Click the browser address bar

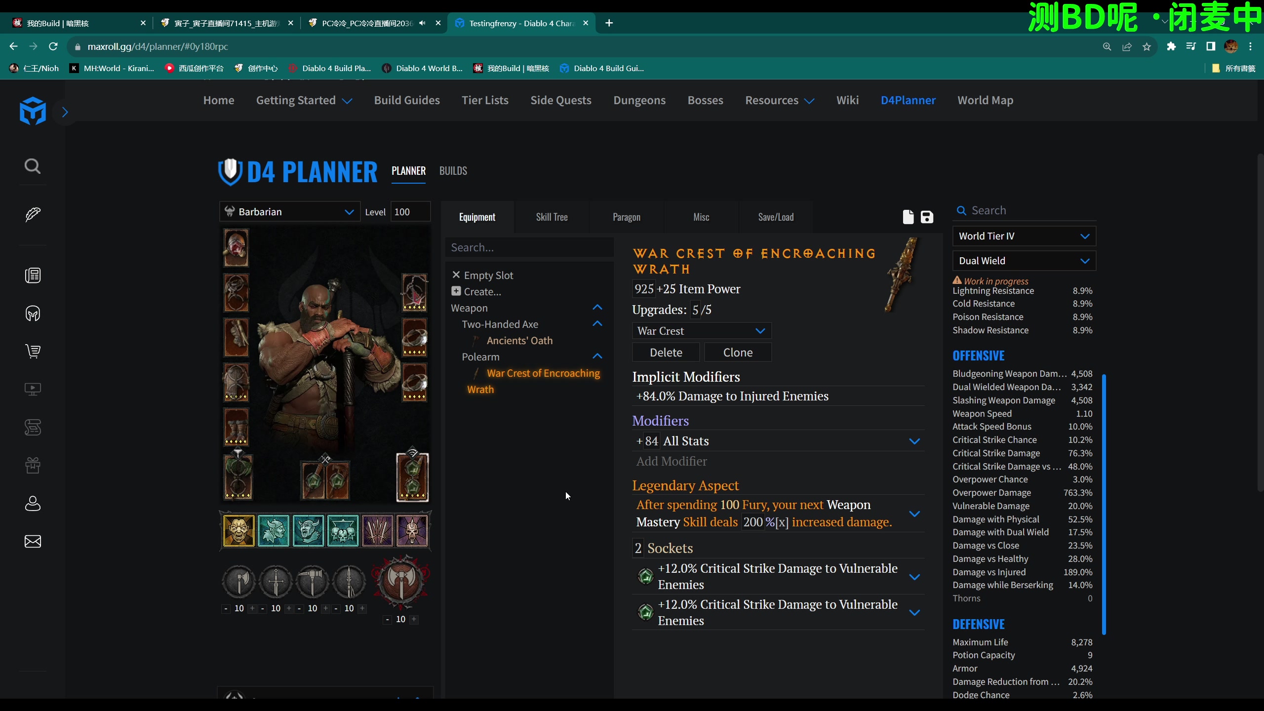click(583, 46)
